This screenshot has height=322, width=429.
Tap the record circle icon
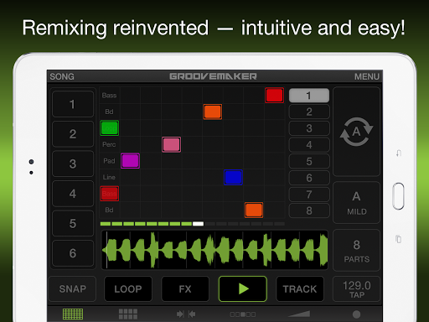click(x=356, y=314)
